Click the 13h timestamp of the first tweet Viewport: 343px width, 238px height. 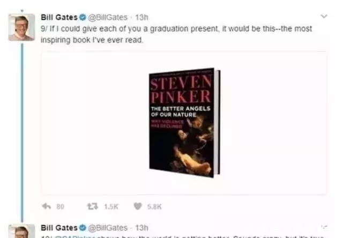tap(141, 17)
